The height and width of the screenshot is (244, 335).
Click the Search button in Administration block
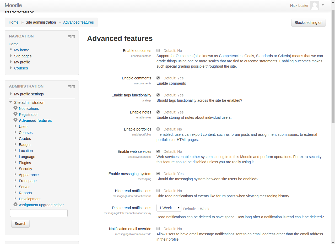click(x=20, y=224)
